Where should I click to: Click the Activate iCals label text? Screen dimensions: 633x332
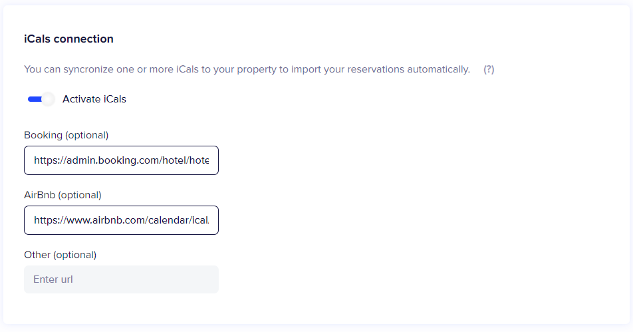(x=94, y=99)
